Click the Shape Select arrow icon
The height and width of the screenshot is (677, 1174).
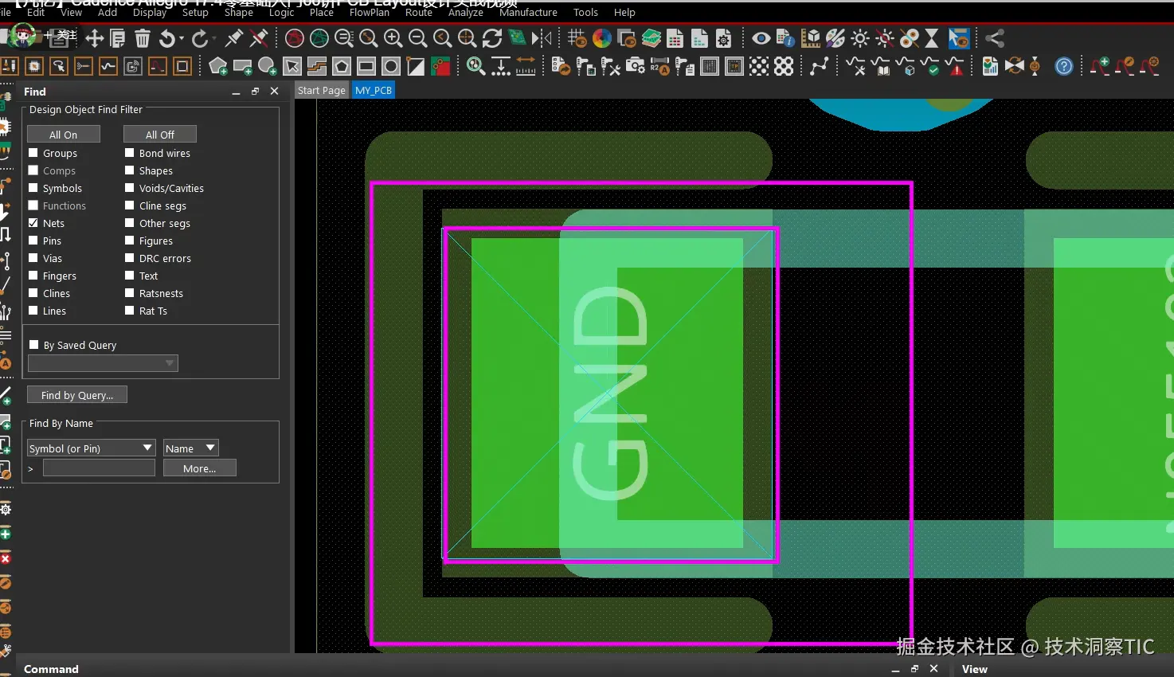pos(292,66)
